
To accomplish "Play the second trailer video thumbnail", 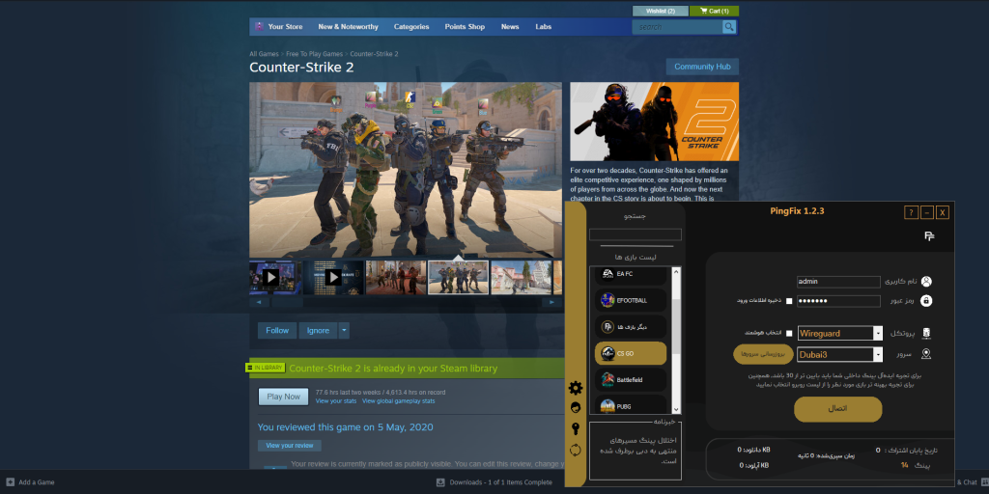I will coord(333,277).
